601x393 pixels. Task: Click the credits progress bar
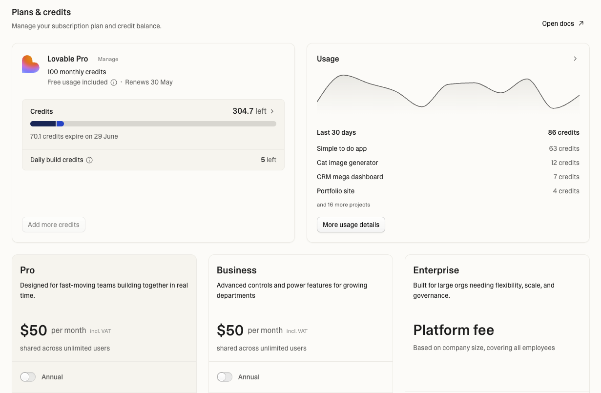point(153,124)
